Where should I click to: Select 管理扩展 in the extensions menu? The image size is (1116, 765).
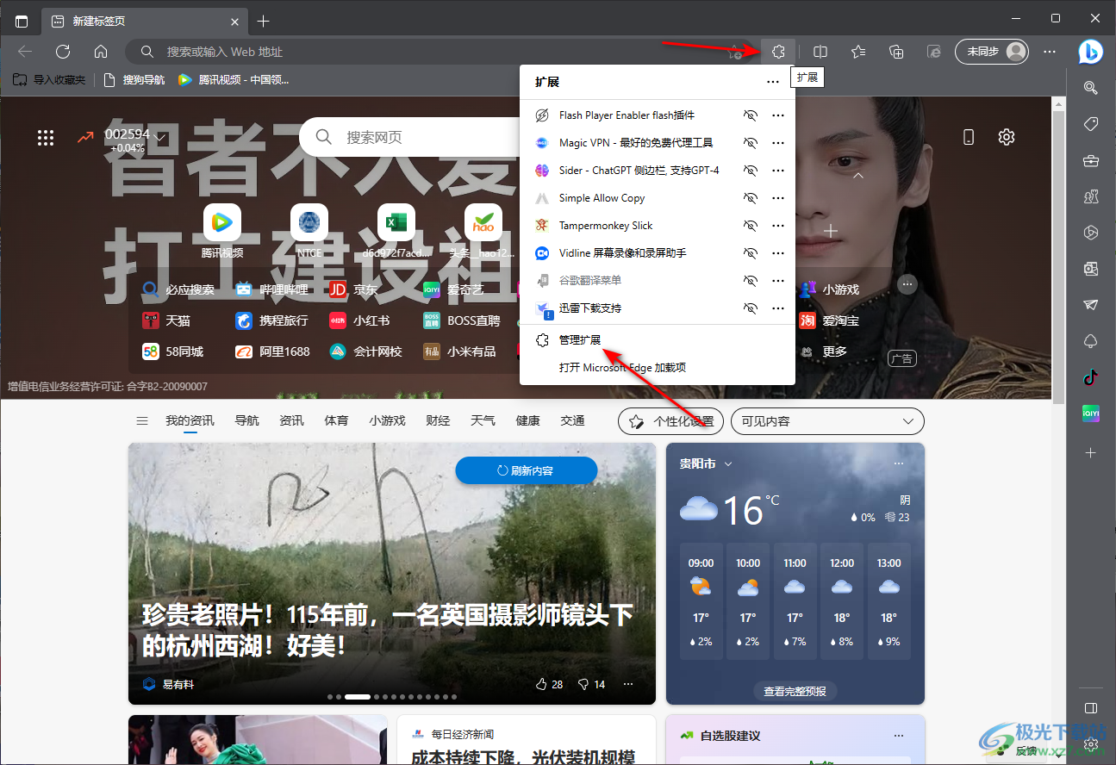tap(580, 340)
